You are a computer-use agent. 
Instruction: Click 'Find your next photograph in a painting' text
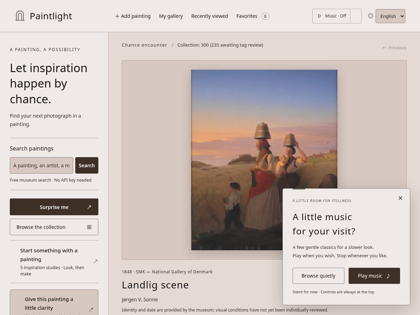tap(45, 120)
